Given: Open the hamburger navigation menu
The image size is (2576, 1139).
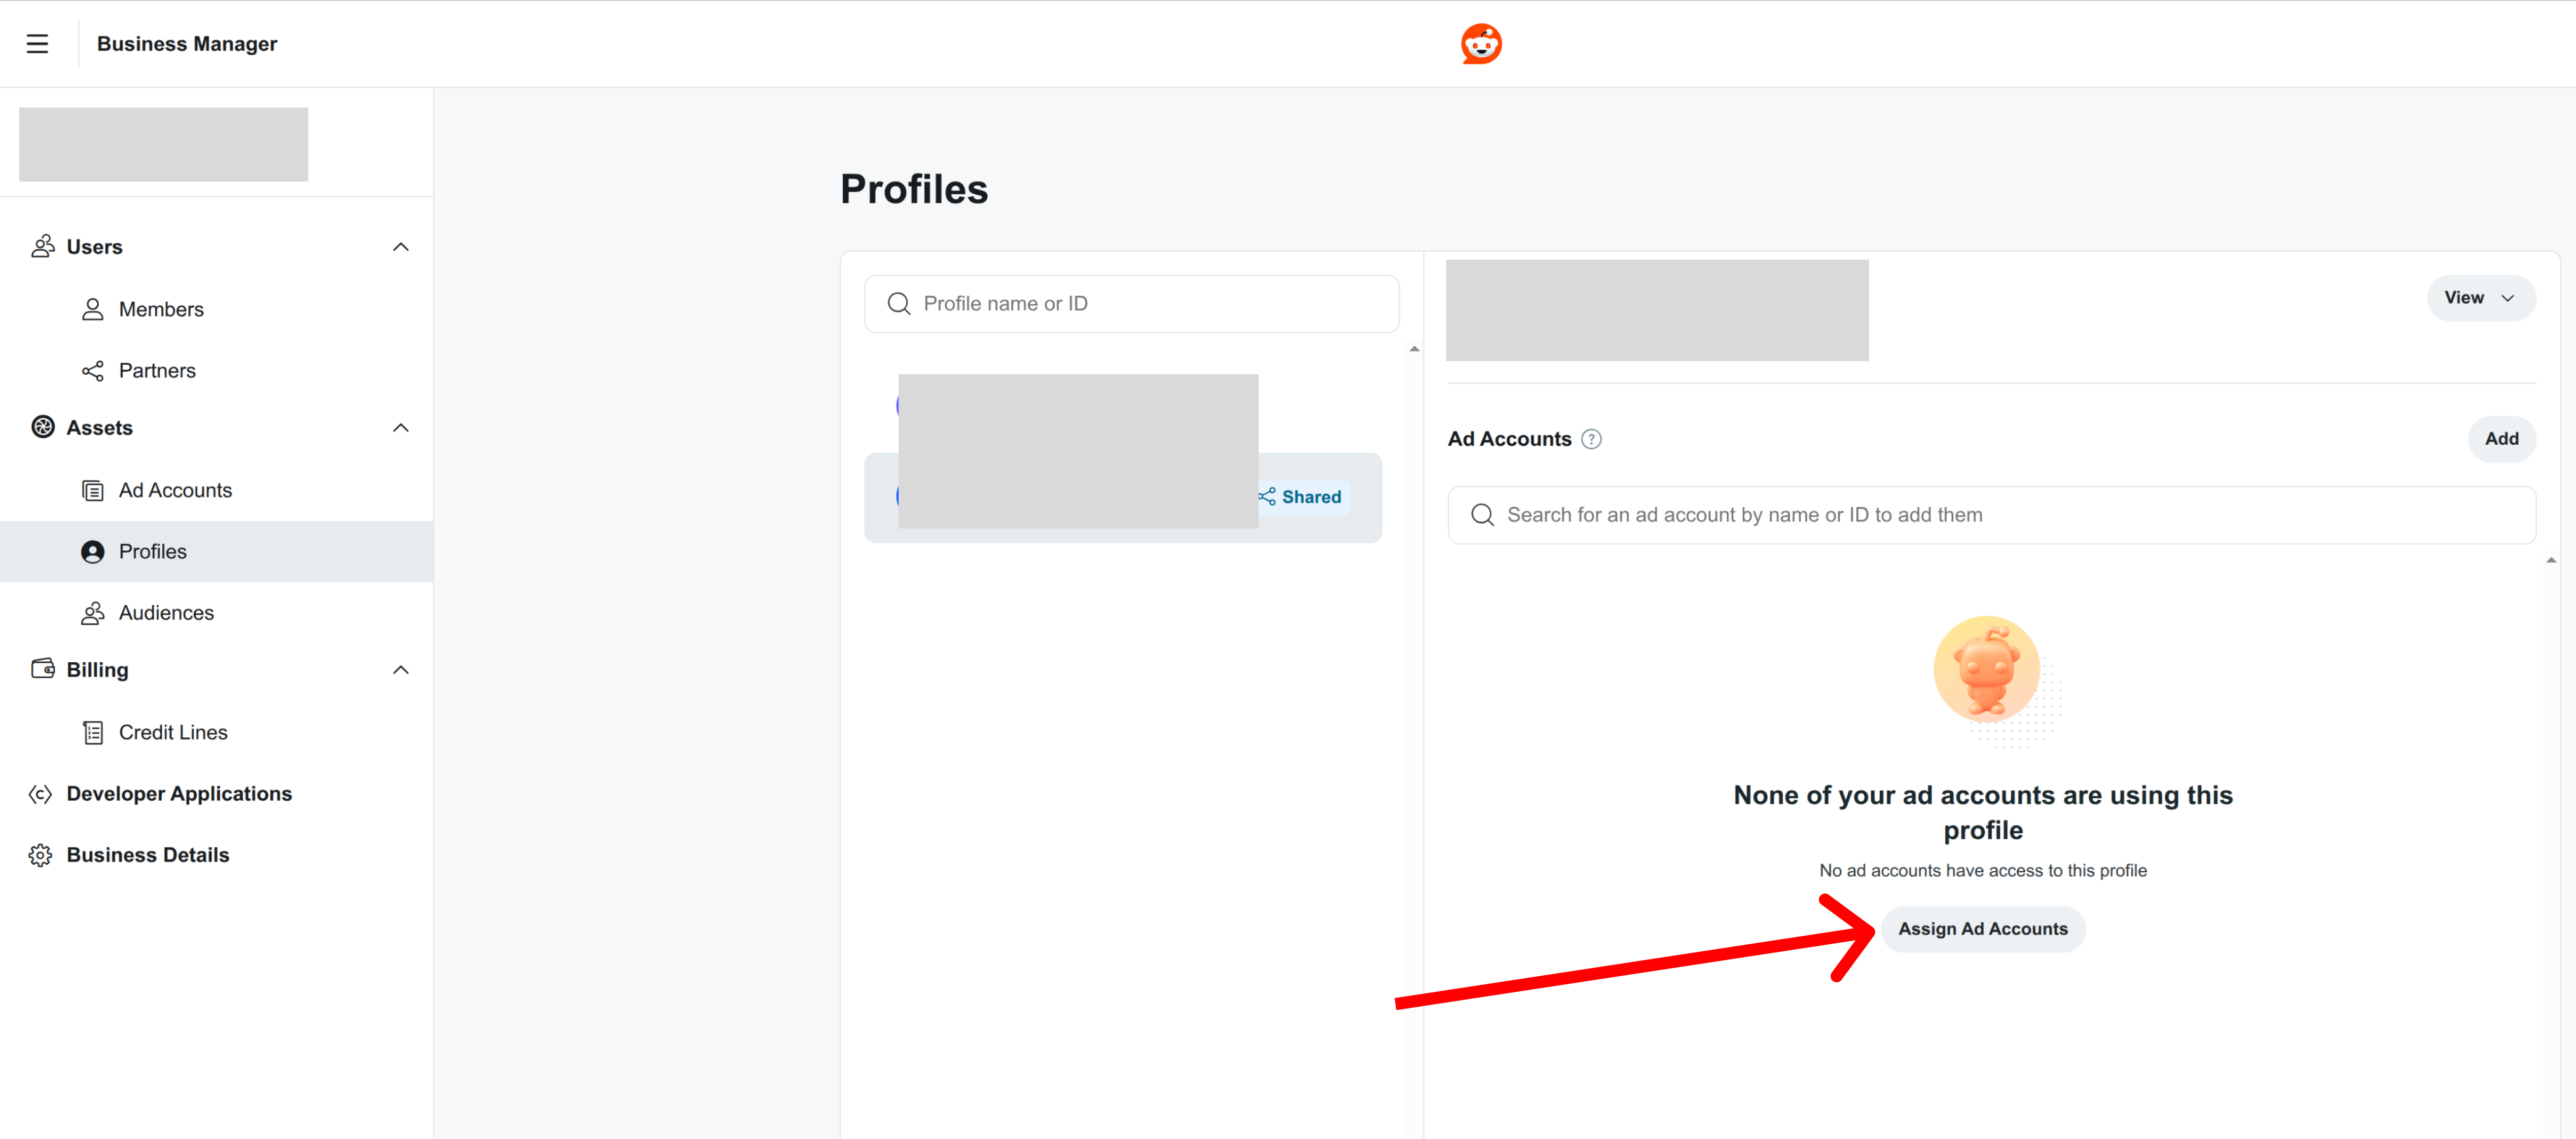Looking at the screenshot, I should tap(38, 43).
